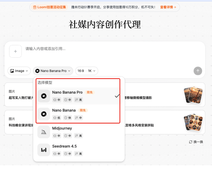The image size is (212, 175).
Task: Click the send arrow button
Action: coord(198,71)
